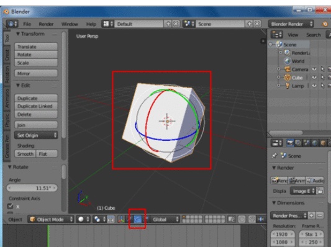Screen dimensions: 331x247
Task: Set shading to Smooth
Action: pos(25,154)
